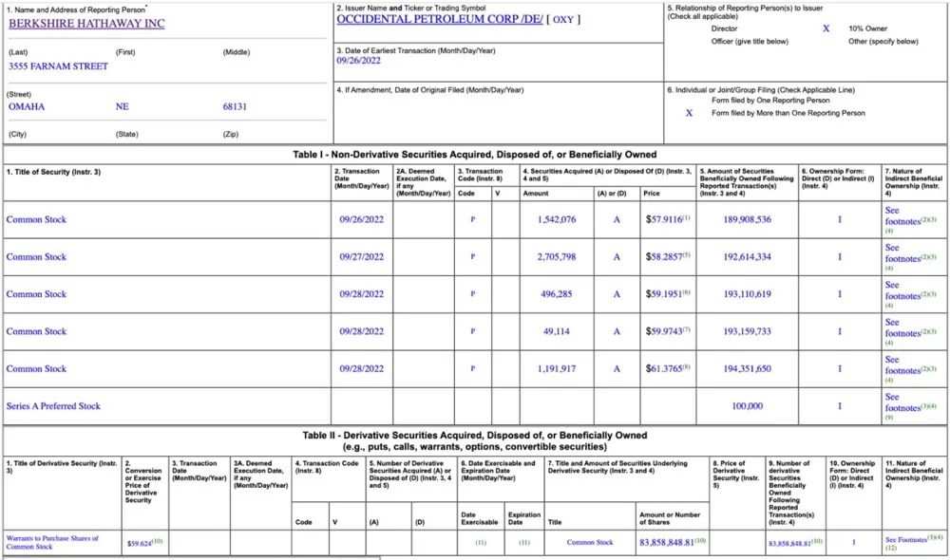Image resolution: width=950 pixels, height=560 pixels.
Task: Click the "Amount or Number of Shares" column header
Action: point(670,518)
